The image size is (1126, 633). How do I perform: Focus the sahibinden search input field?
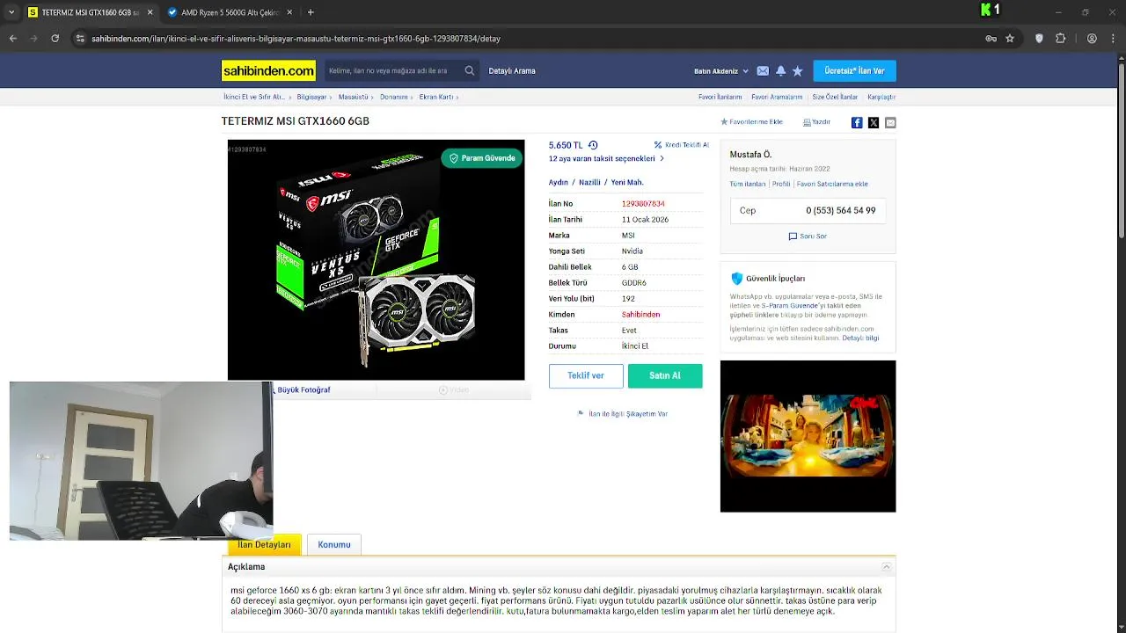tap(393, 71)
